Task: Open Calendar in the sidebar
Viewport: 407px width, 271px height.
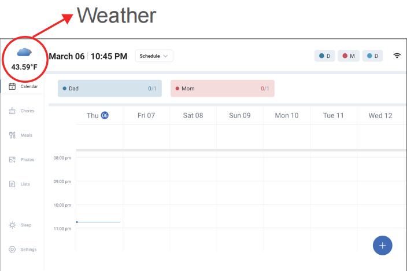Action: (x=23, y=86)
